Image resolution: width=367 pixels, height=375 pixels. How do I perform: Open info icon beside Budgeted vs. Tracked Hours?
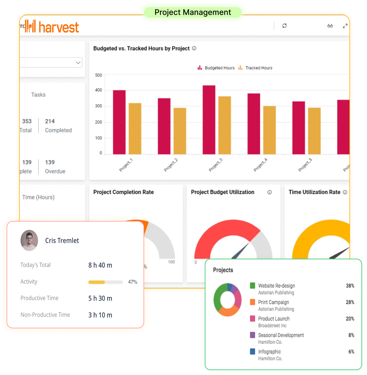point(194,48)
